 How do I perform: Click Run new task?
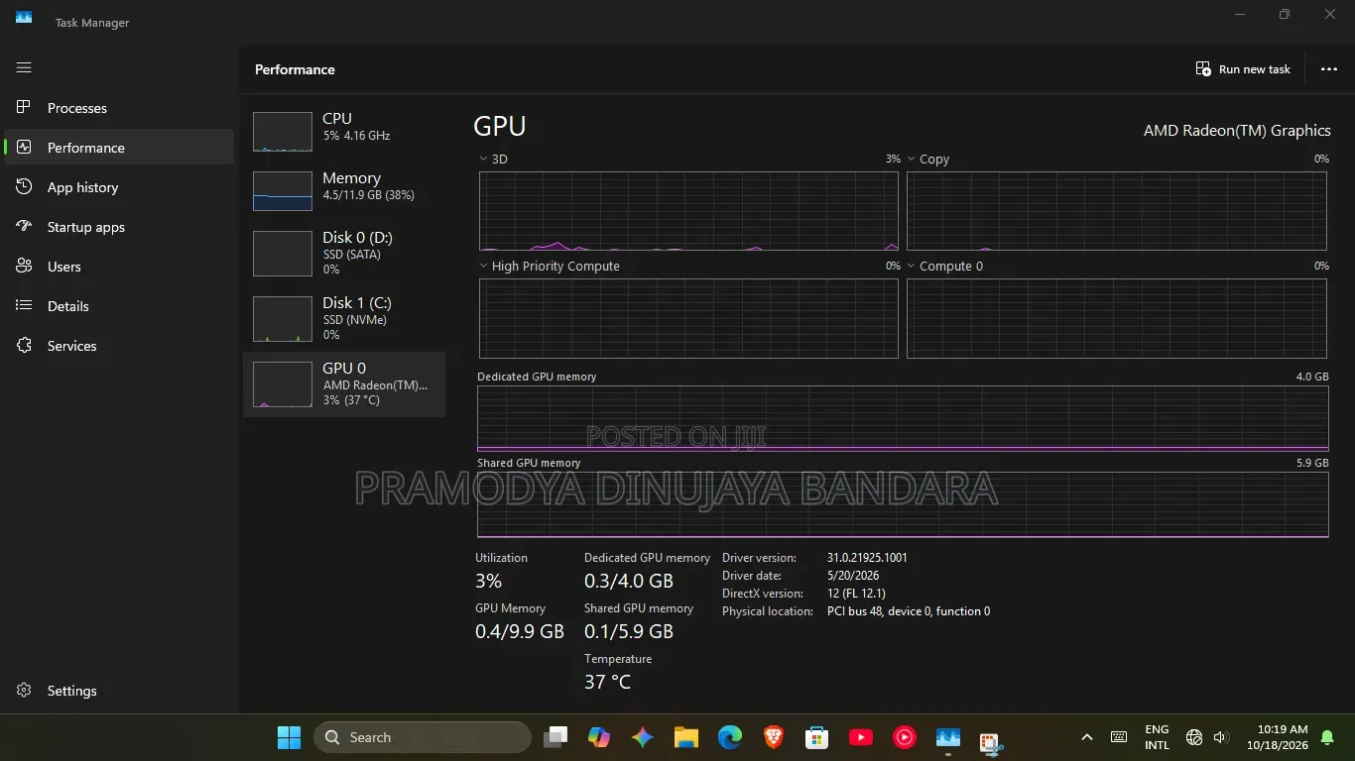tap(1243, 69)
